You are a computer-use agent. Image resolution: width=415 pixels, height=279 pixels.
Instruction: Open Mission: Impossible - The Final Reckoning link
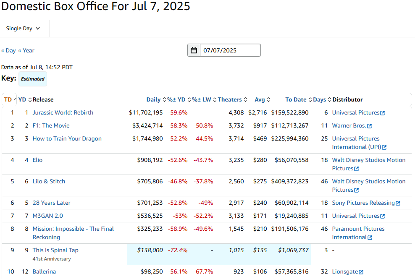click(x=73, y=233)
